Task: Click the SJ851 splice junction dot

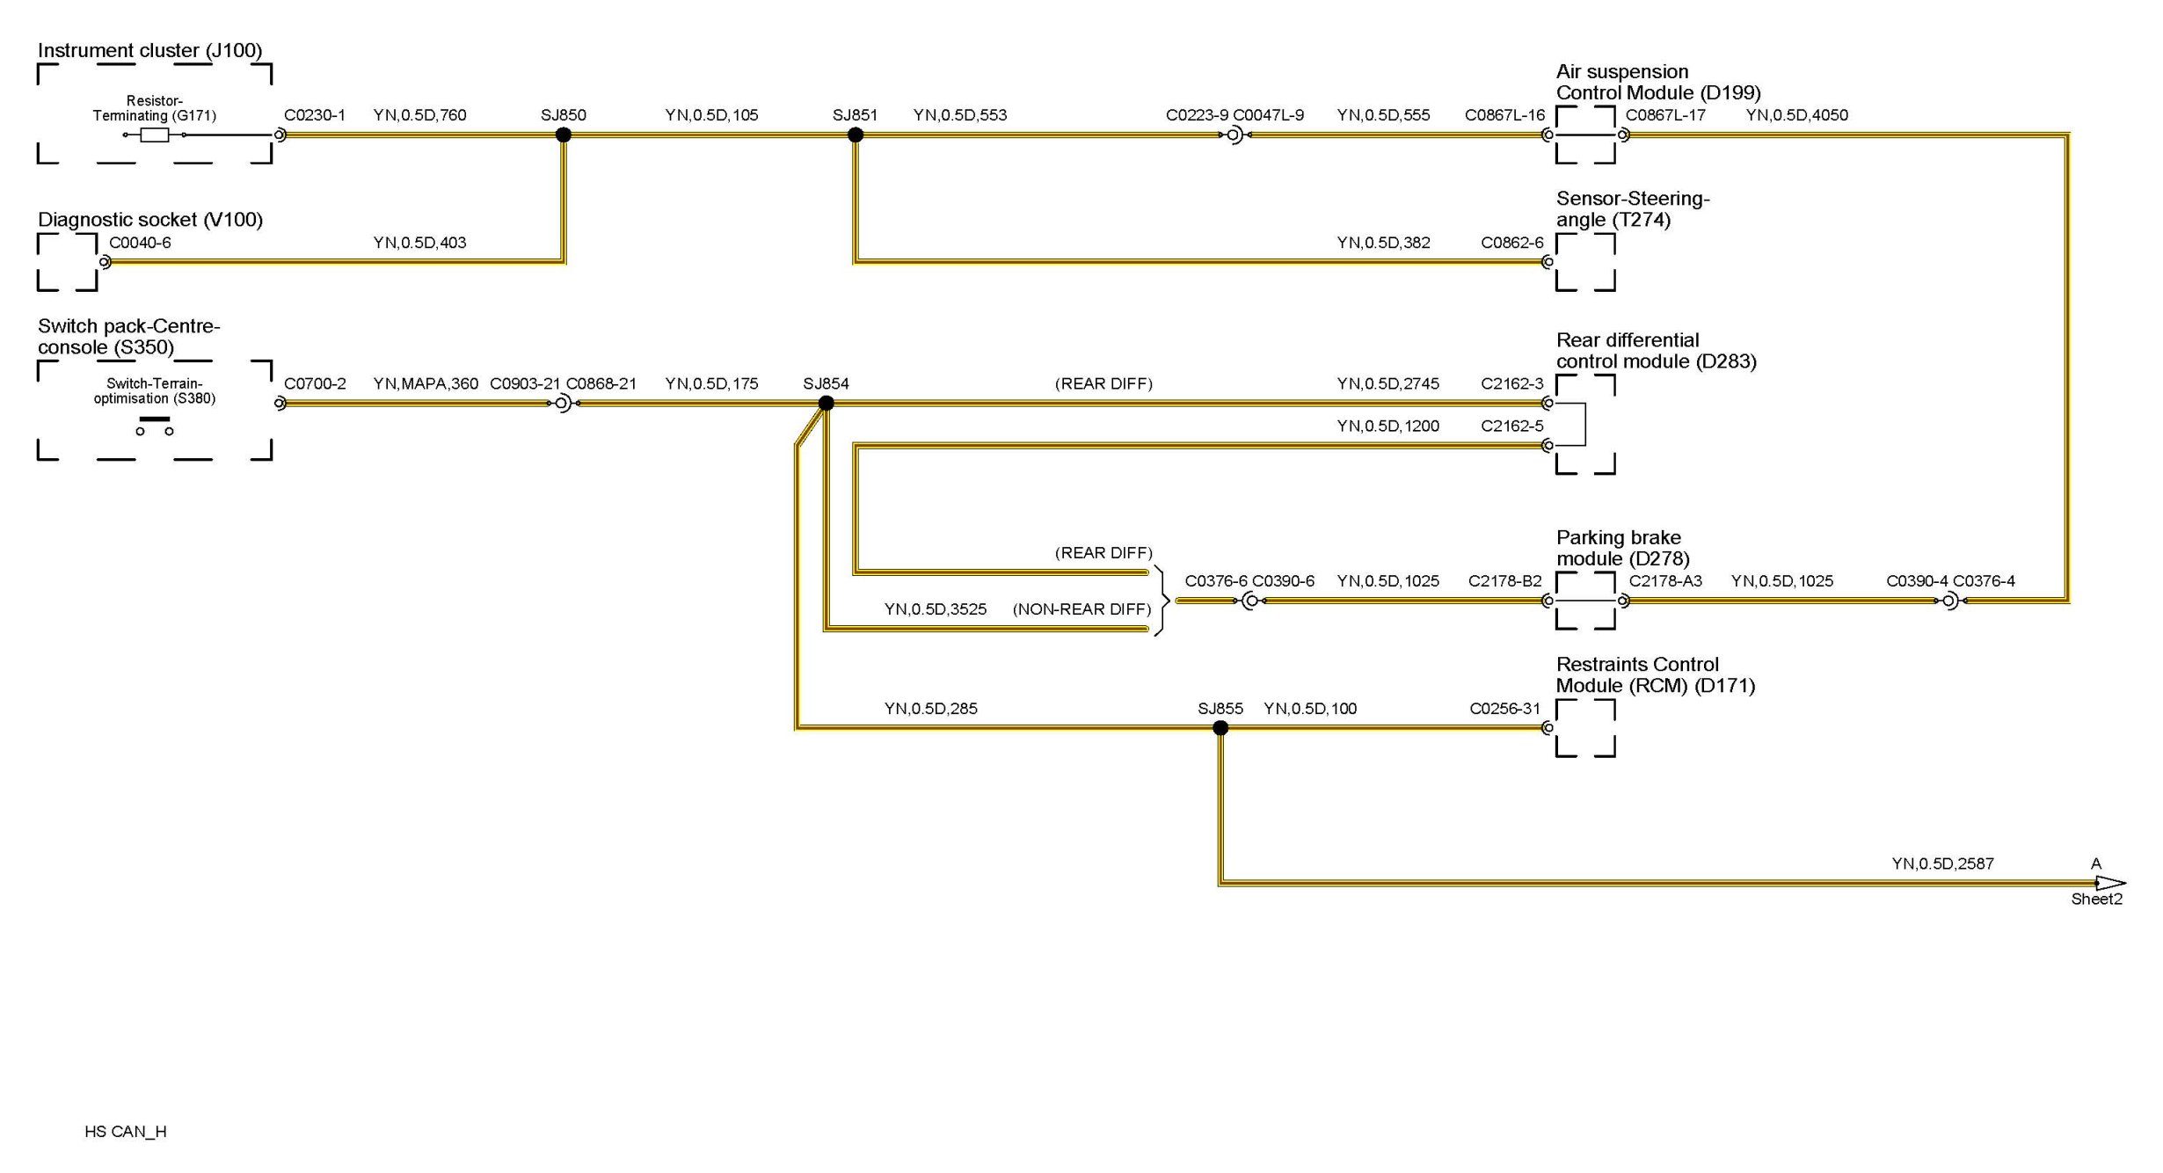Action: coord(856,135)
